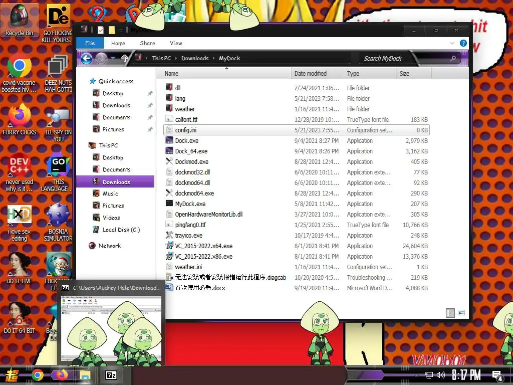Open the notification center icon
513x385 pixels.
[497, 375]
